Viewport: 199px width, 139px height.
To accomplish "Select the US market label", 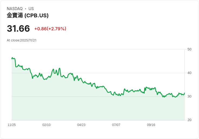I will pyautogui.click(x=31, y=9).
